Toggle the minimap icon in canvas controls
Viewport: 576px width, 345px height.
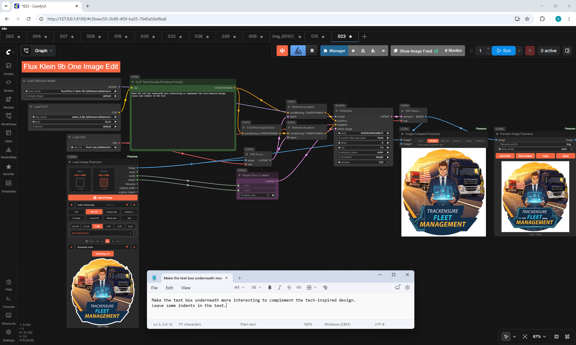[x=556, y=337]
